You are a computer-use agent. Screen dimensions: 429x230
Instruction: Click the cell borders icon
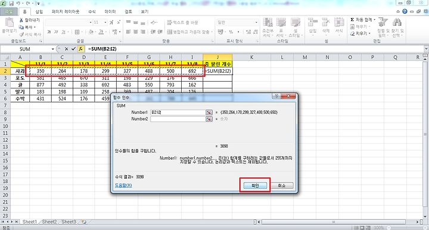coord(77,32)
